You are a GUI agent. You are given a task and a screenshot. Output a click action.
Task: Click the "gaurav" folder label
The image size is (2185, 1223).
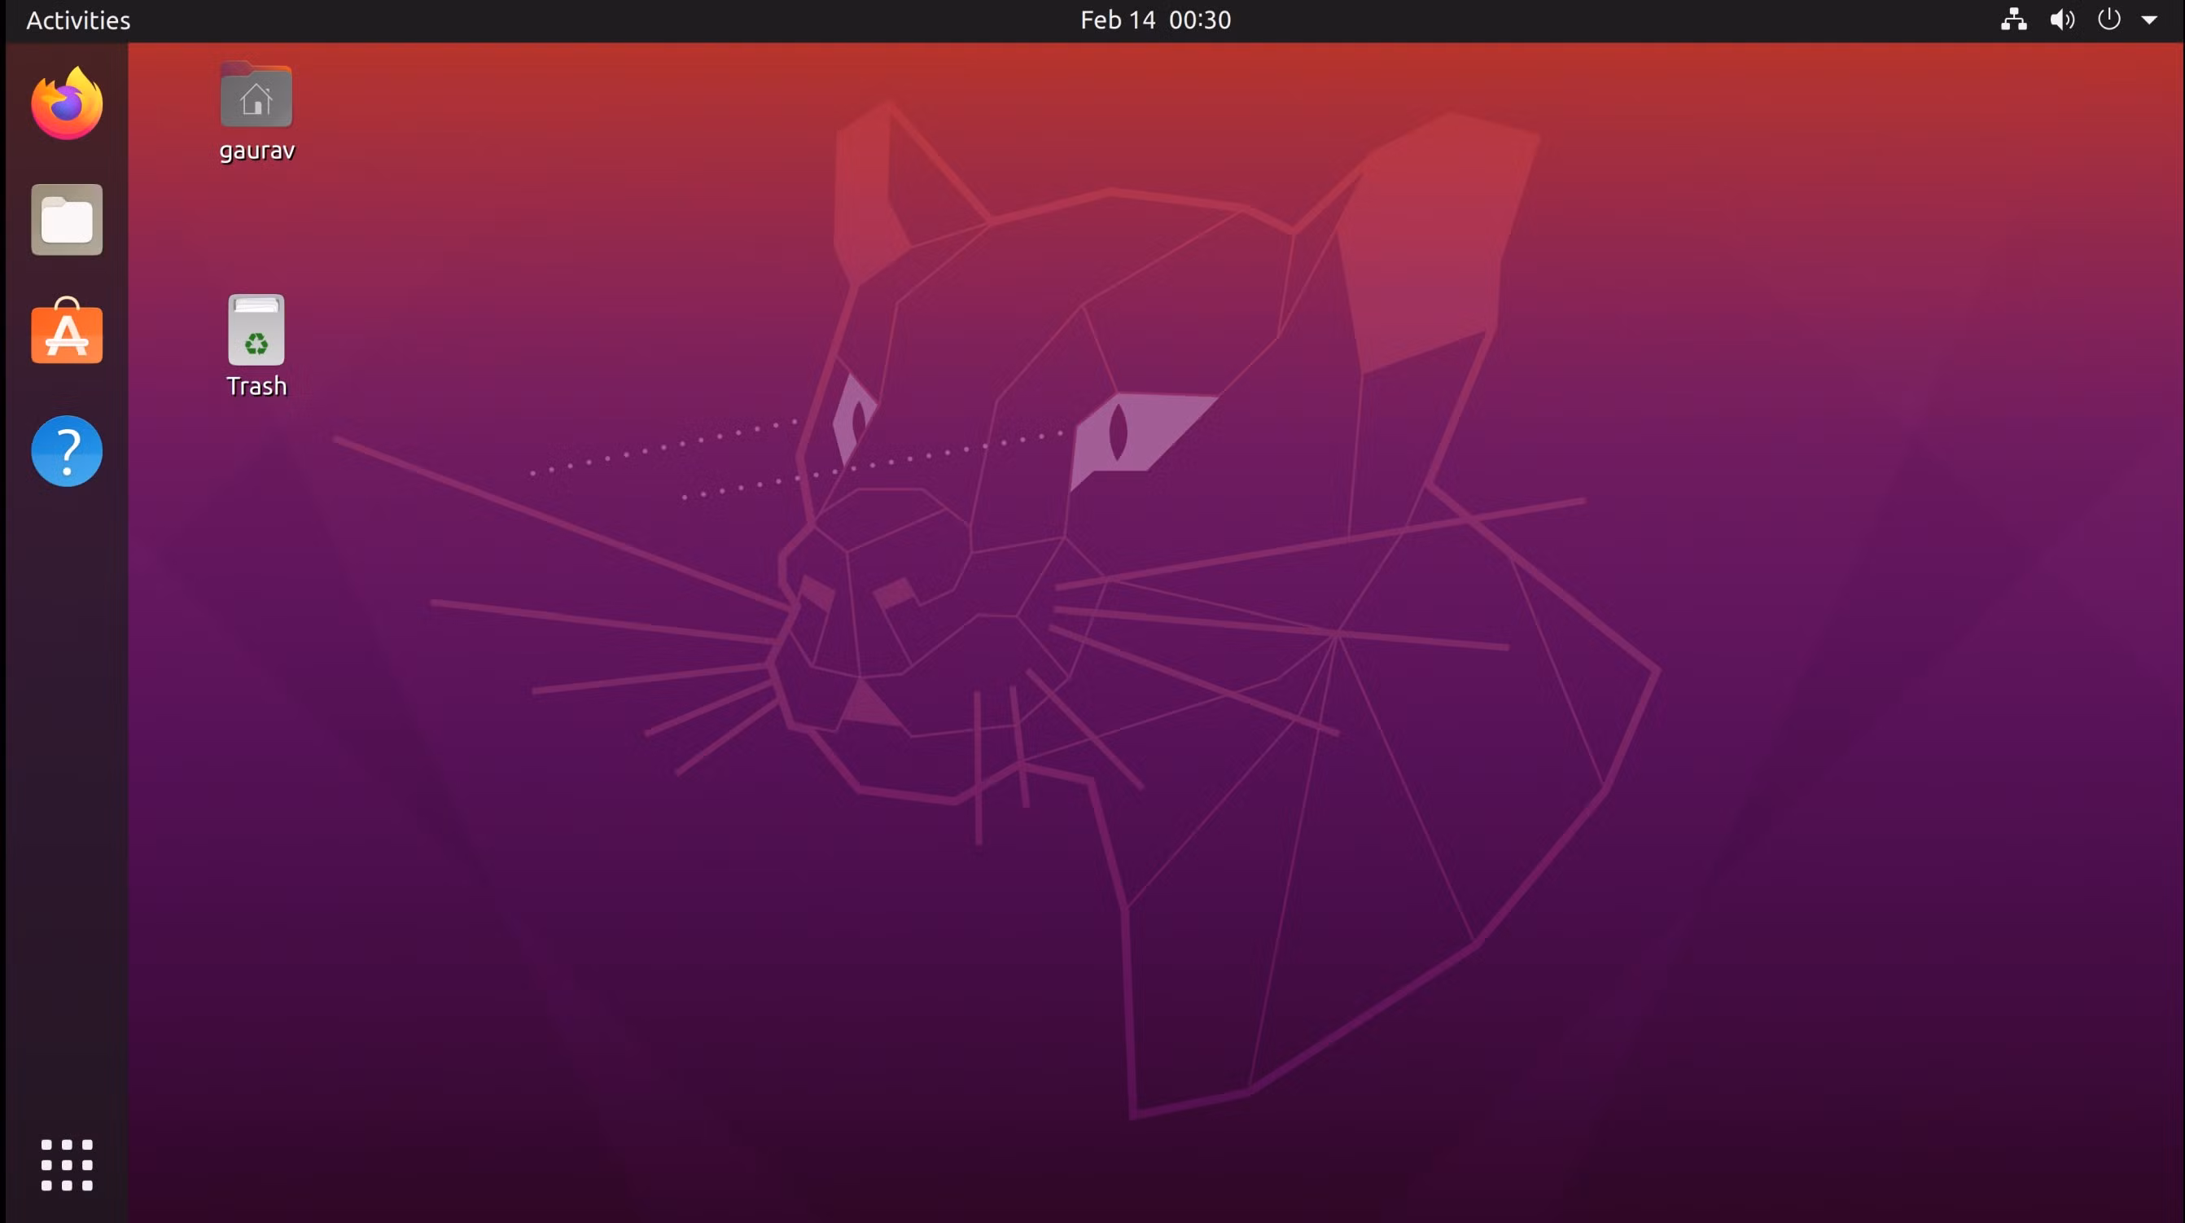pos(256,151)
